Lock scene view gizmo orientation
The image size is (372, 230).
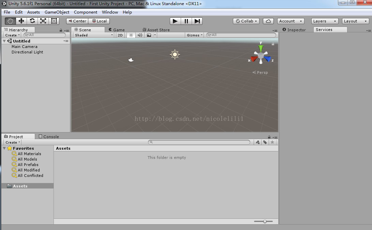(x=273, y=44)
